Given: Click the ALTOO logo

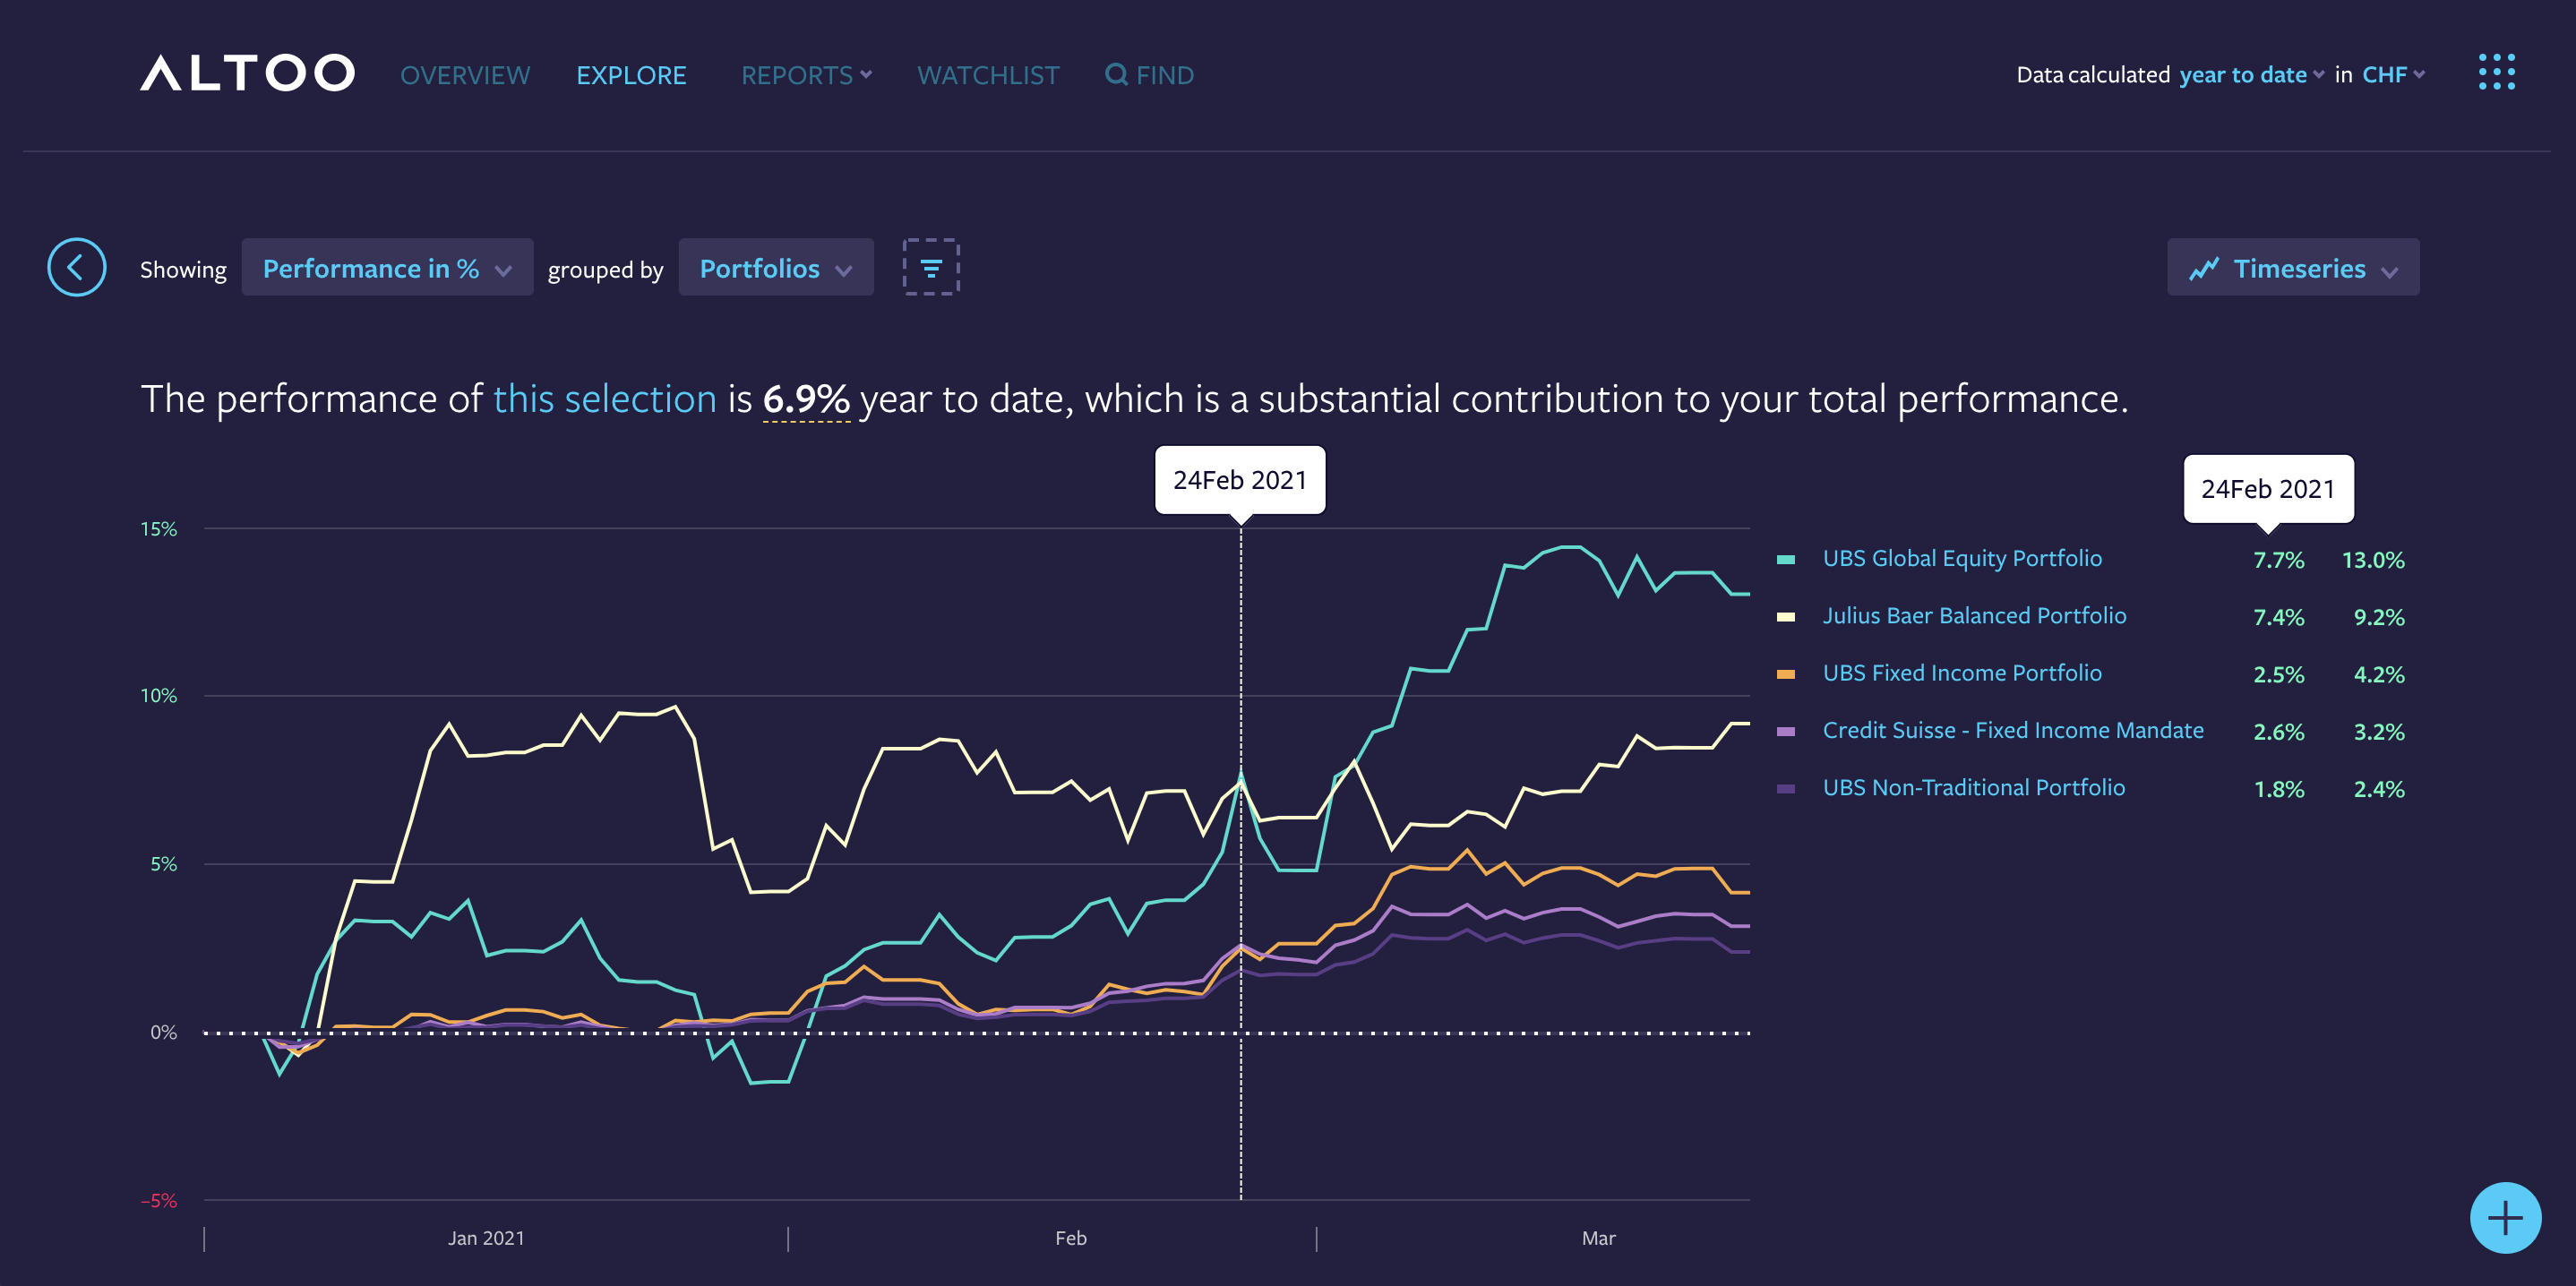Looking at the screenshot, I should click(x=249, y=72).
